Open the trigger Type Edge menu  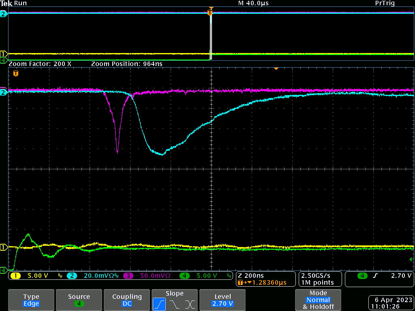[31, 300]
